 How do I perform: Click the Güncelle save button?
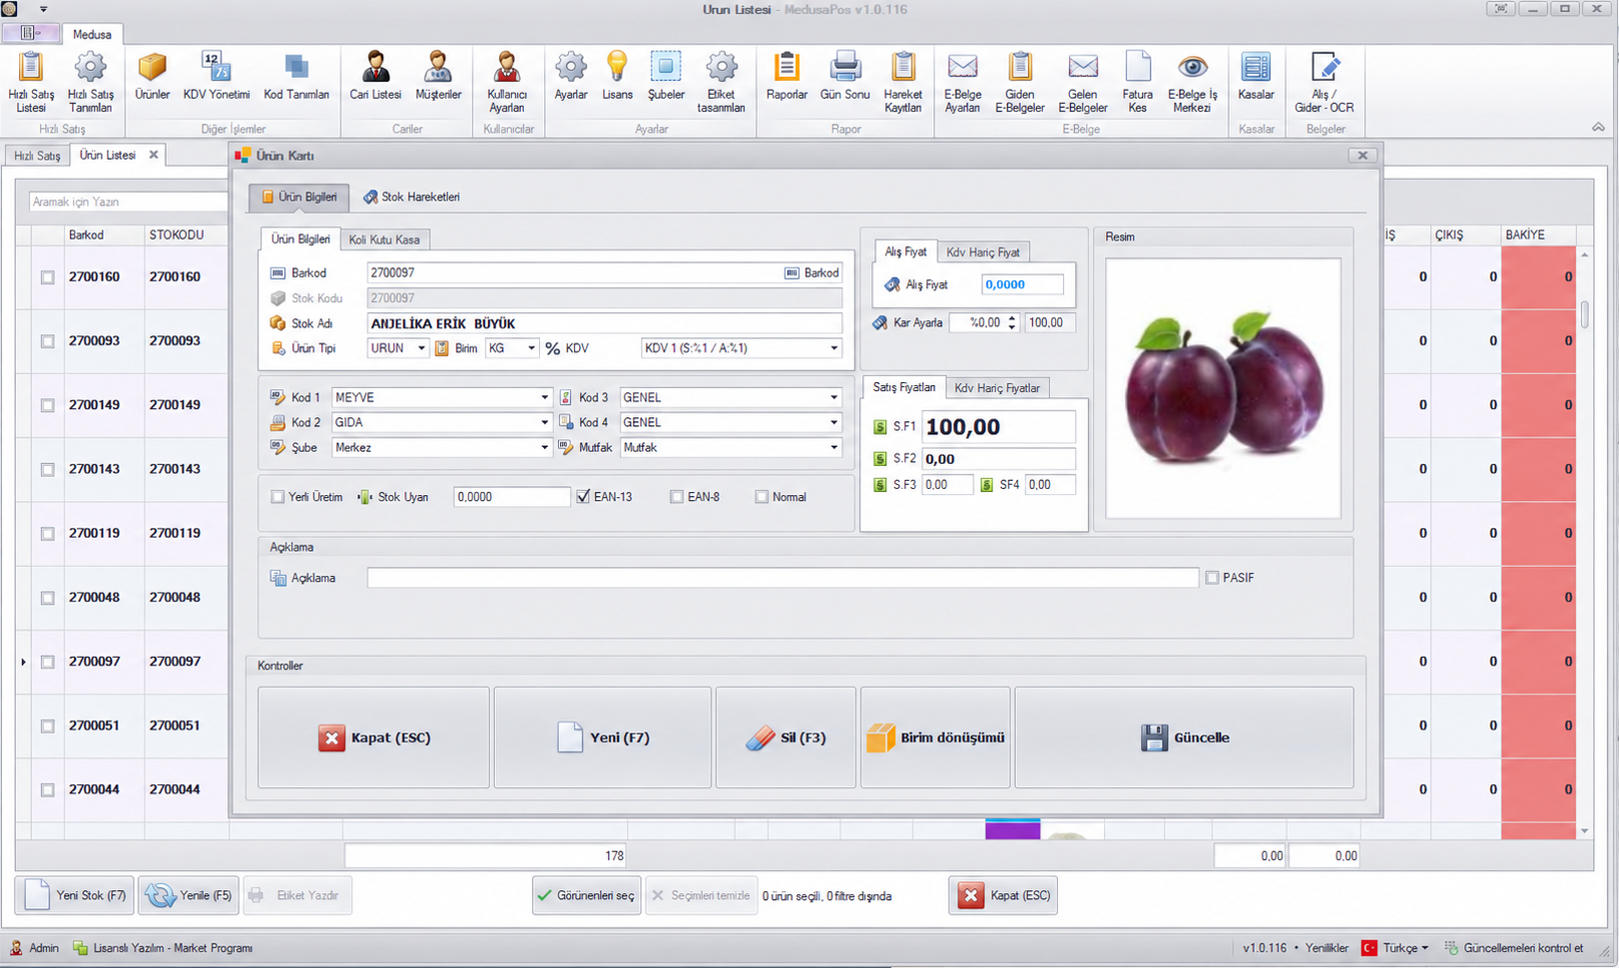pyautogui.click(x=1184, y=737)
